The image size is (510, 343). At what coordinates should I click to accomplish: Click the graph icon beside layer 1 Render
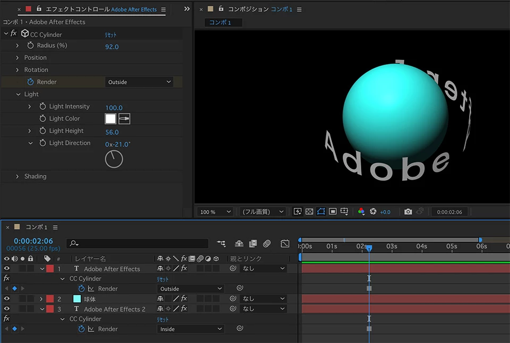[91, 288]
